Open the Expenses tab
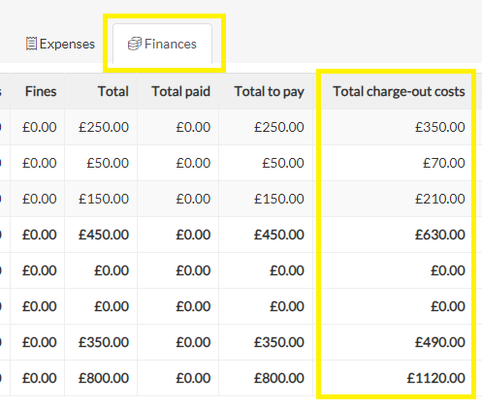 [60, 44]
